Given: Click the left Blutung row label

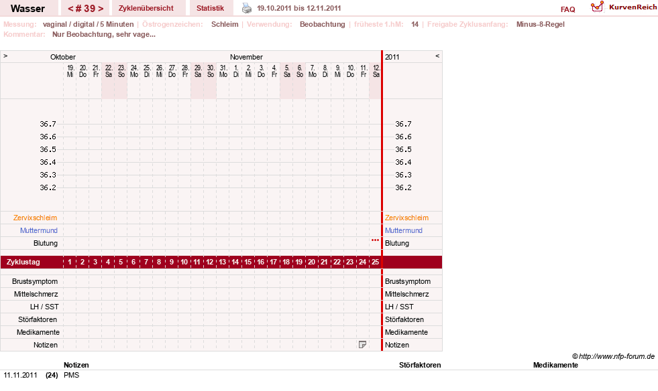Looking at the screenshot, I should point(46,243).
